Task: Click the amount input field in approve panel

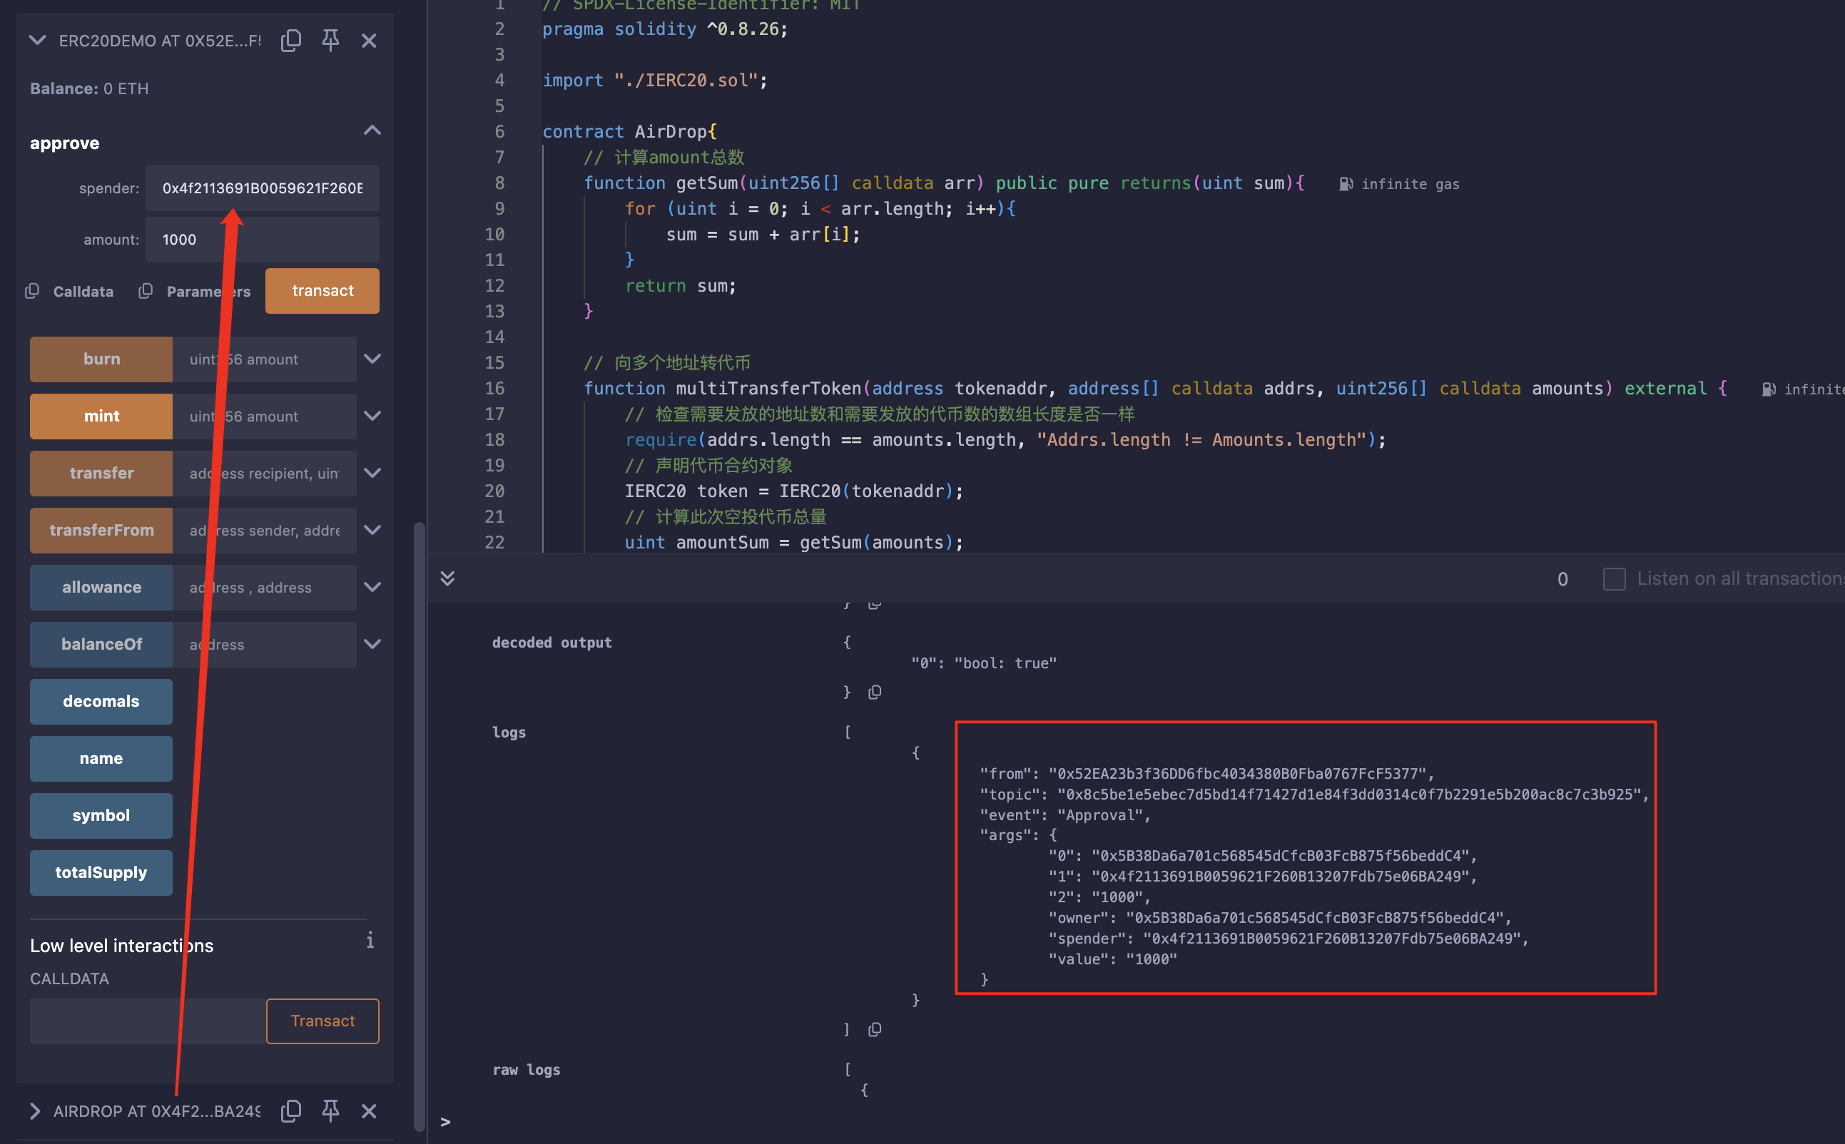Action: tap(263, 238)
